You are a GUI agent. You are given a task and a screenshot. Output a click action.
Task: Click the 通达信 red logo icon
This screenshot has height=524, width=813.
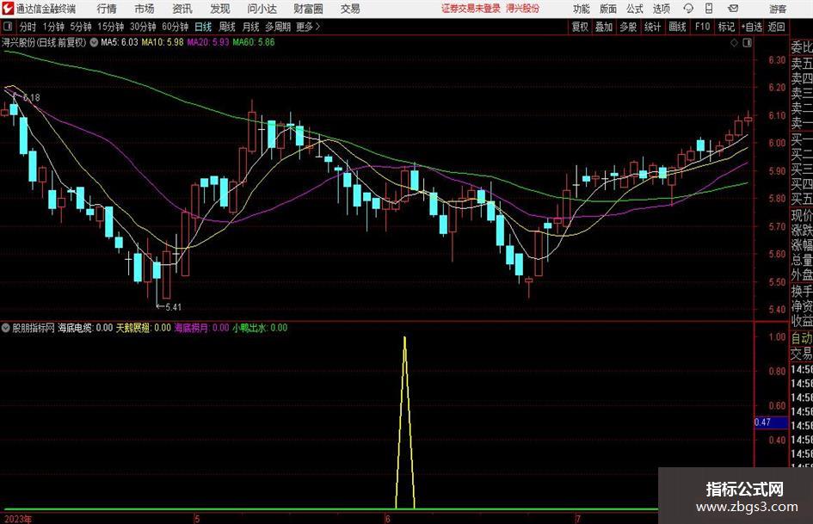point(8,9)
